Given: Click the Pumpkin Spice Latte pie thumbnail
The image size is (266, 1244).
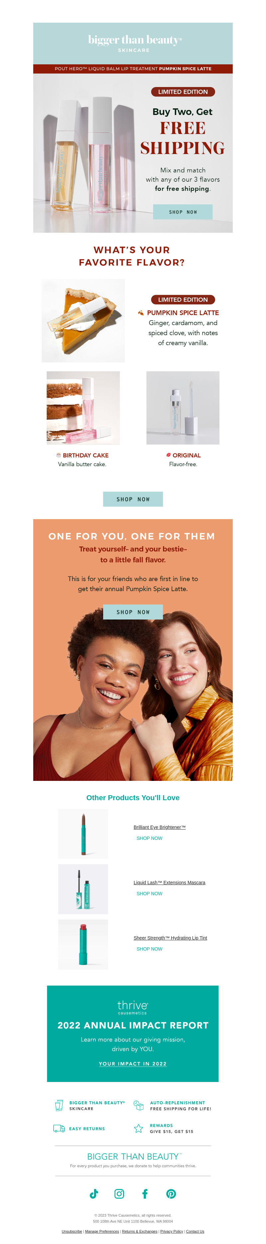Looking at the screenshot, I should [x=83, y=320].
